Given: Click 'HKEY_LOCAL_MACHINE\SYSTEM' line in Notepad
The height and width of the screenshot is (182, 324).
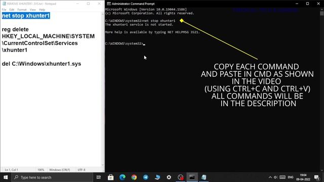Looking at the screenshot, I should pos(48,36).
